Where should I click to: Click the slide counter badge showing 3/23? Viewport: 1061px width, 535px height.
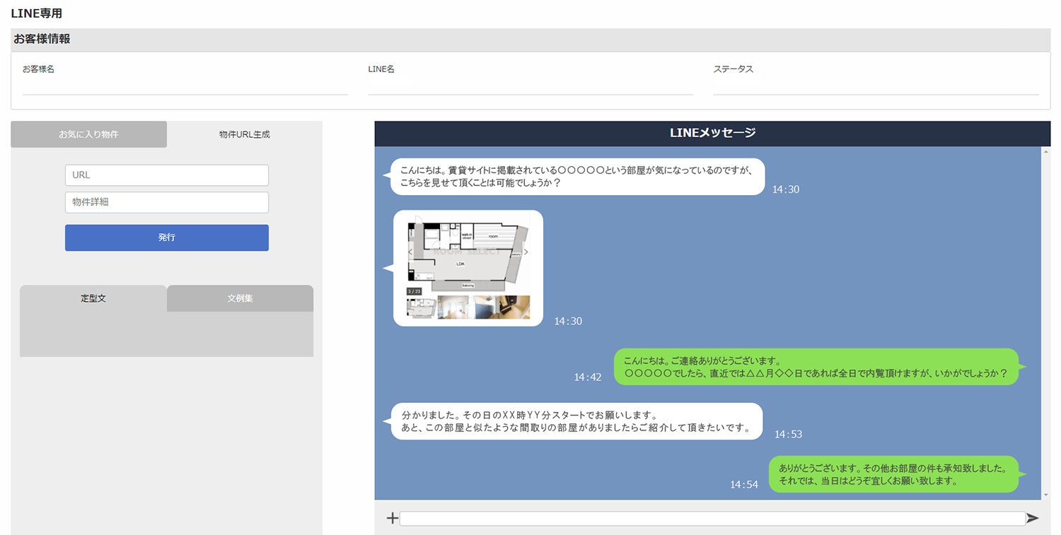click(414, 291)
